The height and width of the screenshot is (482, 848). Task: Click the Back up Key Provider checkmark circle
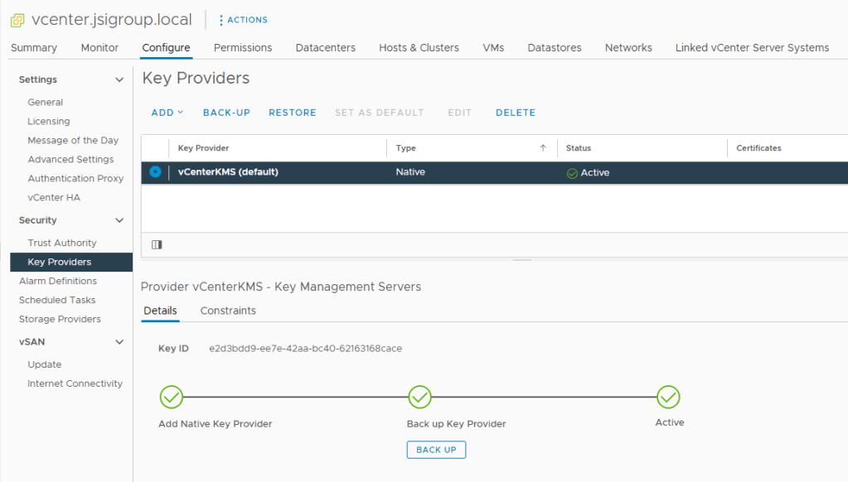pos(420,398)
